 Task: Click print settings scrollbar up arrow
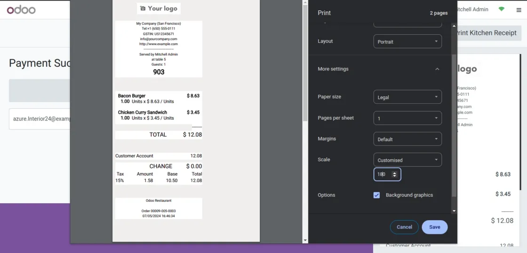[x=454, y=26]
